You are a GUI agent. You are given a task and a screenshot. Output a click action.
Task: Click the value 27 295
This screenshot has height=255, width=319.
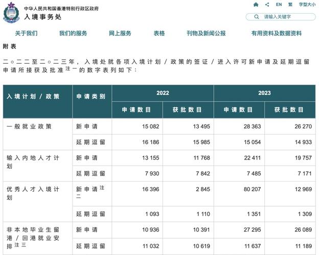pyautogui.click(x=252, y=229)
